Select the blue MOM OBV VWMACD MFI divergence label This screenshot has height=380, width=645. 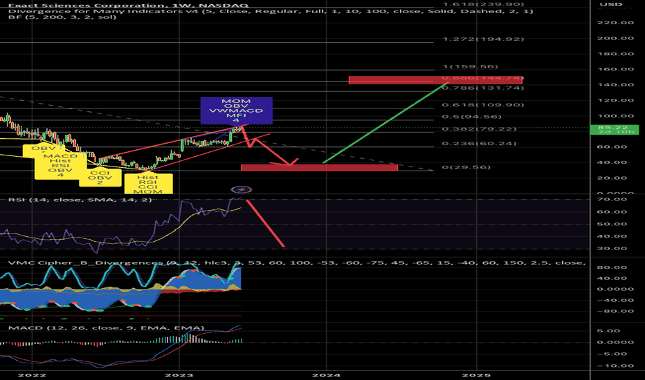(236, 111)
